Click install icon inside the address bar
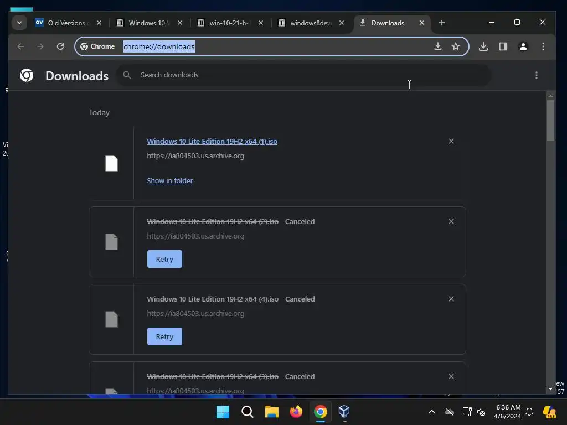The width and height of the screenshot is (567, 425). tap(438, 46)
